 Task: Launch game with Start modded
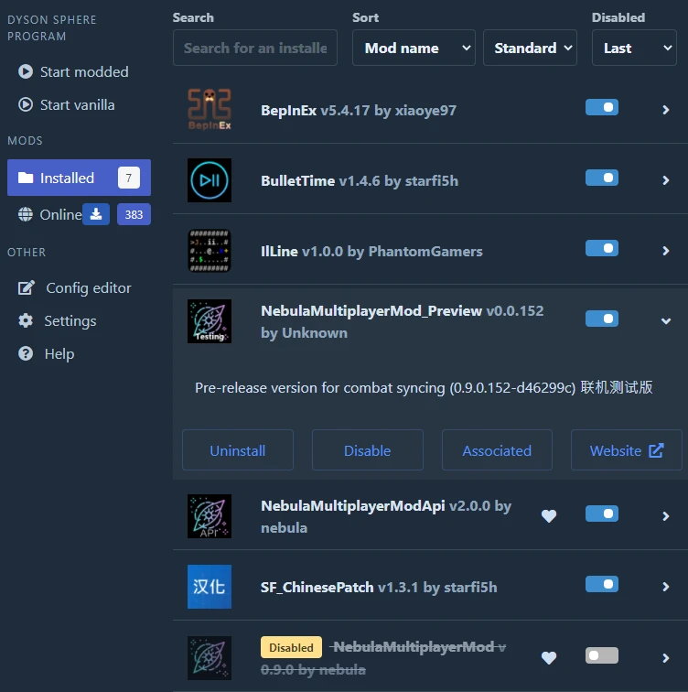(x=73, y=71)
